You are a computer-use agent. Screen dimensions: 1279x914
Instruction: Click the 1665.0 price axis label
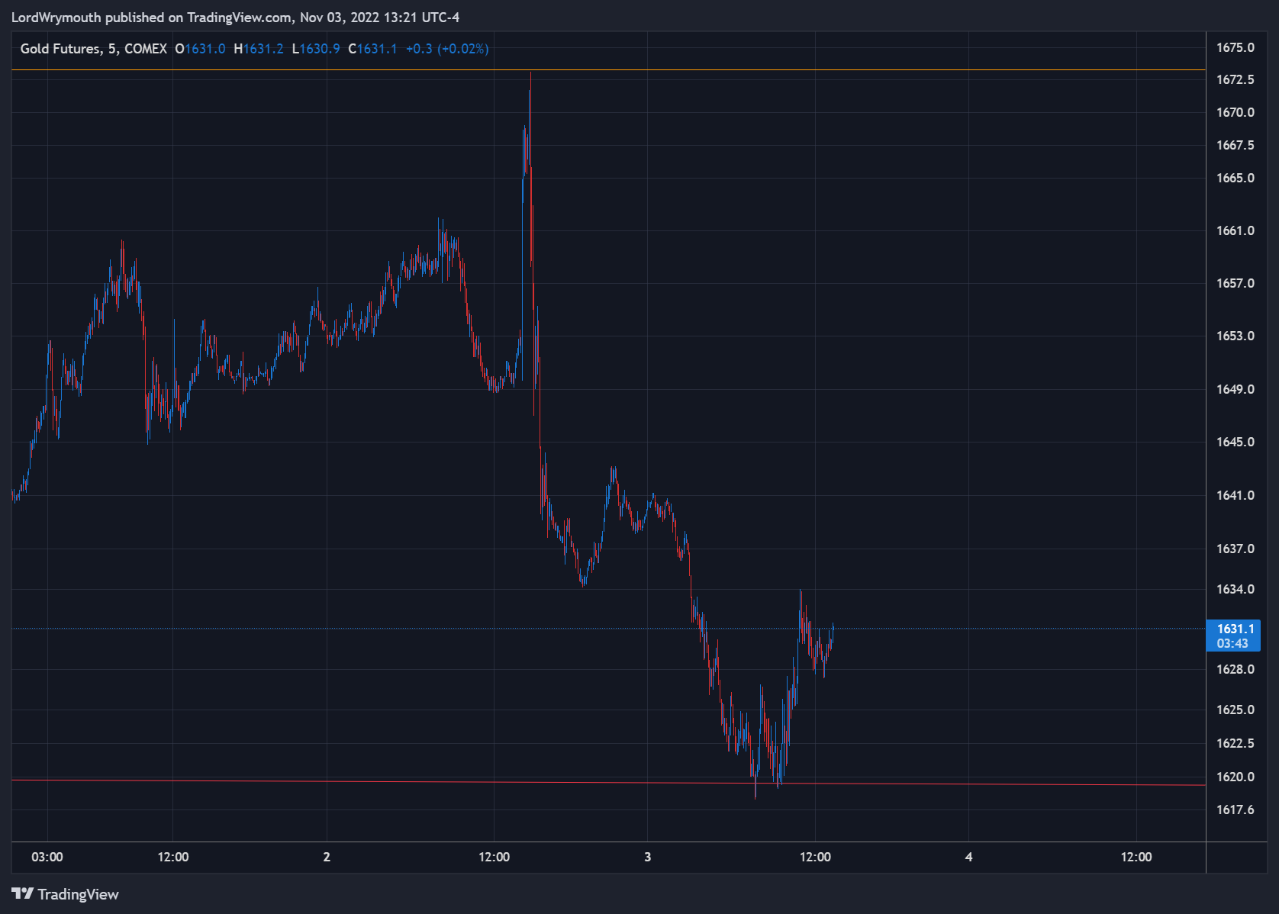click(x=1235, y=178)
